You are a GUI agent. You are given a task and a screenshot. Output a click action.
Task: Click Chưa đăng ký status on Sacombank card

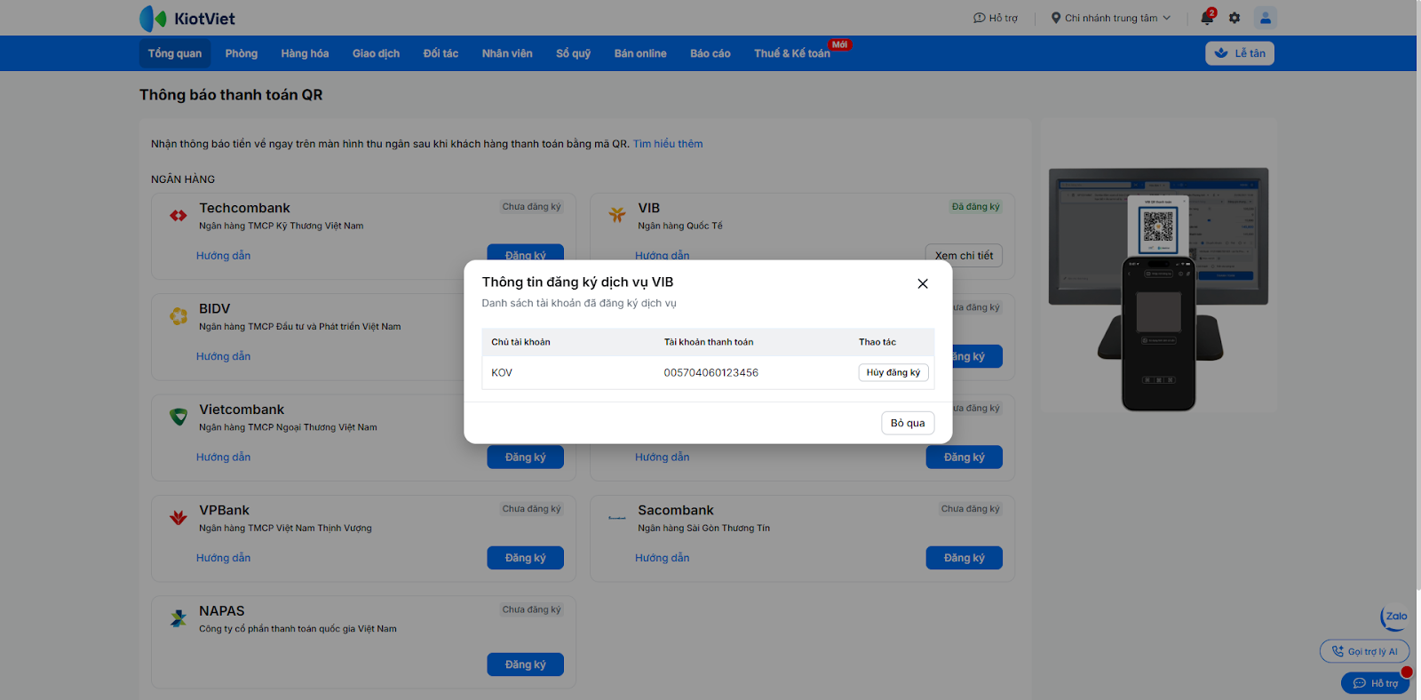tap(971, 509)
